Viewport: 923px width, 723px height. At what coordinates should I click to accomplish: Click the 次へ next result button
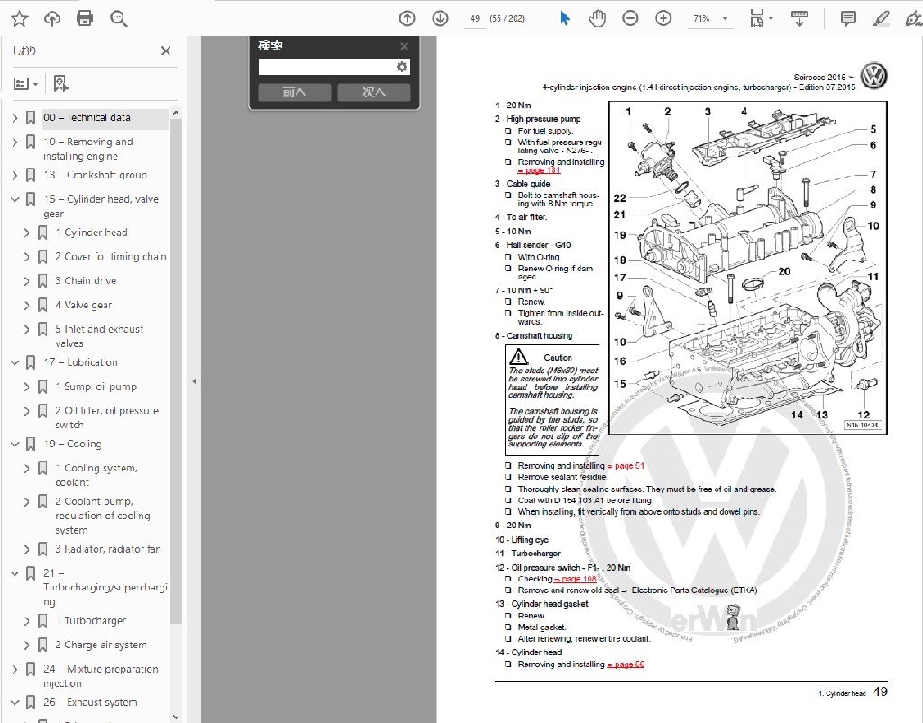pos(374,92)
